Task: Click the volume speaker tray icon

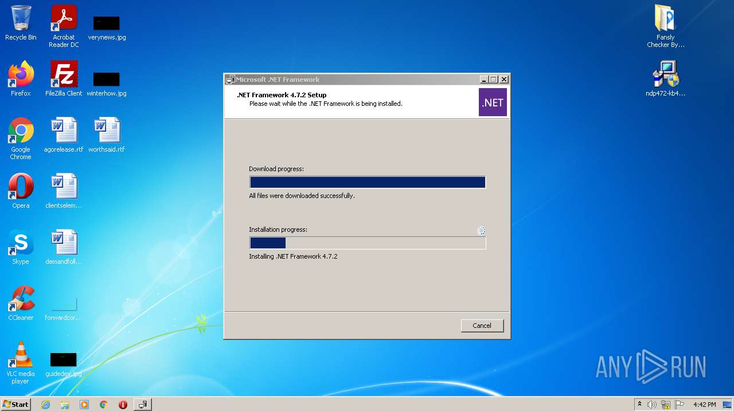Action: (652, 405)
